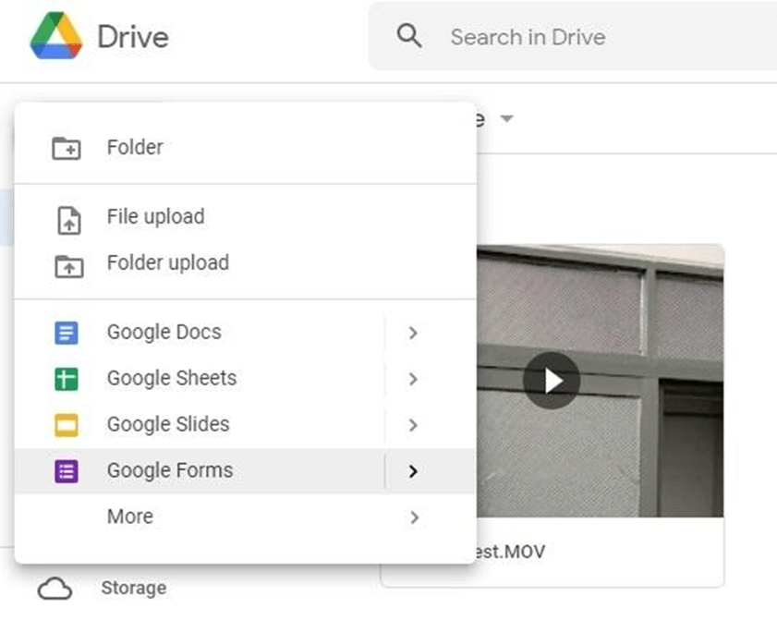Click the search magnifier icon

point(407,37)
